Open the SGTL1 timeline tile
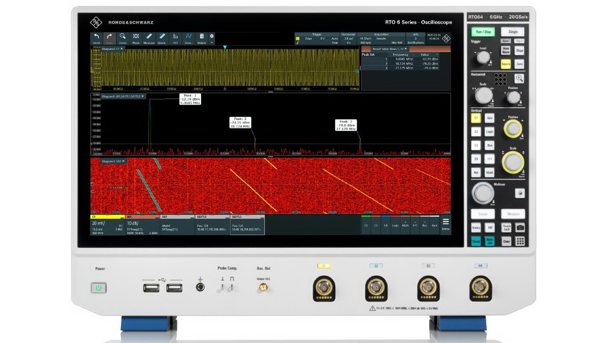Viewport: 610px width, 343px height. pos(213,225)
